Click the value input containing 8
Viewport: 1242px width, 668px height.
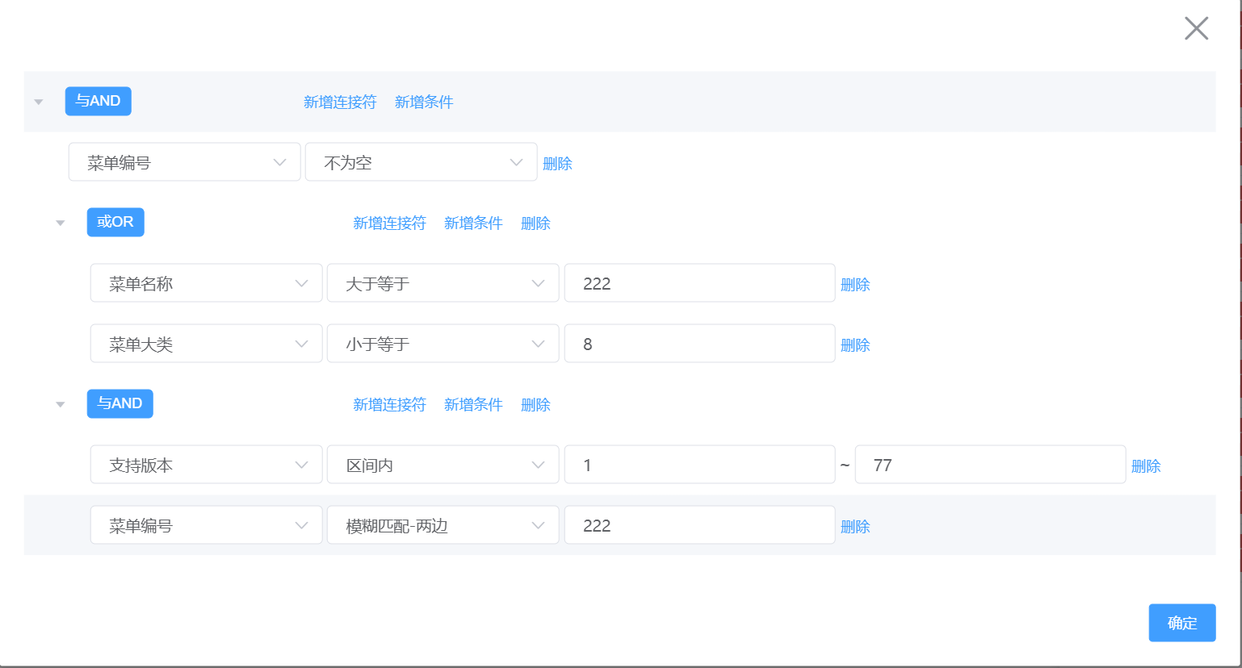click(x=699, y=344)
